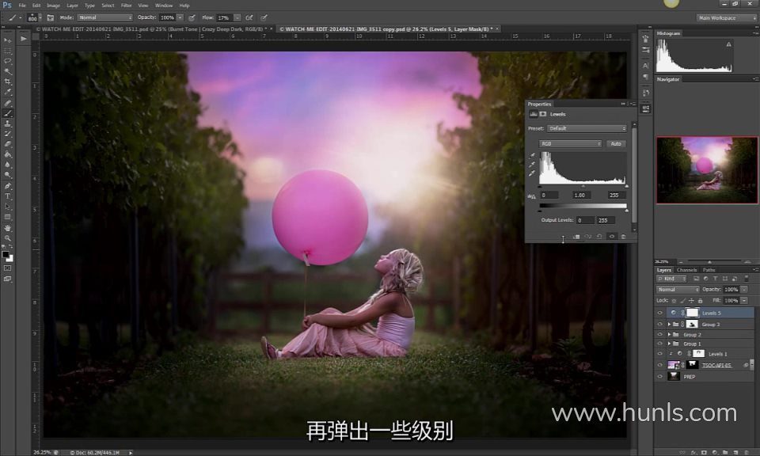Hide the Group 2 layer group
Viewport: 760px width, 456px height.
click(x=659, y=334)
